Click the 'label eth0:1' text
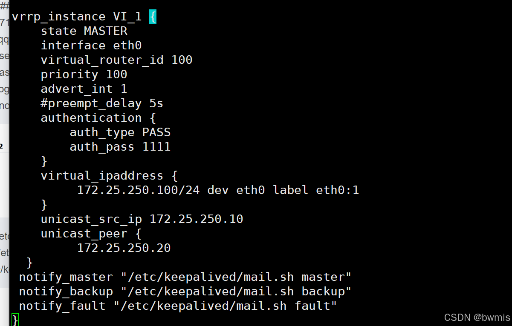 316,190
